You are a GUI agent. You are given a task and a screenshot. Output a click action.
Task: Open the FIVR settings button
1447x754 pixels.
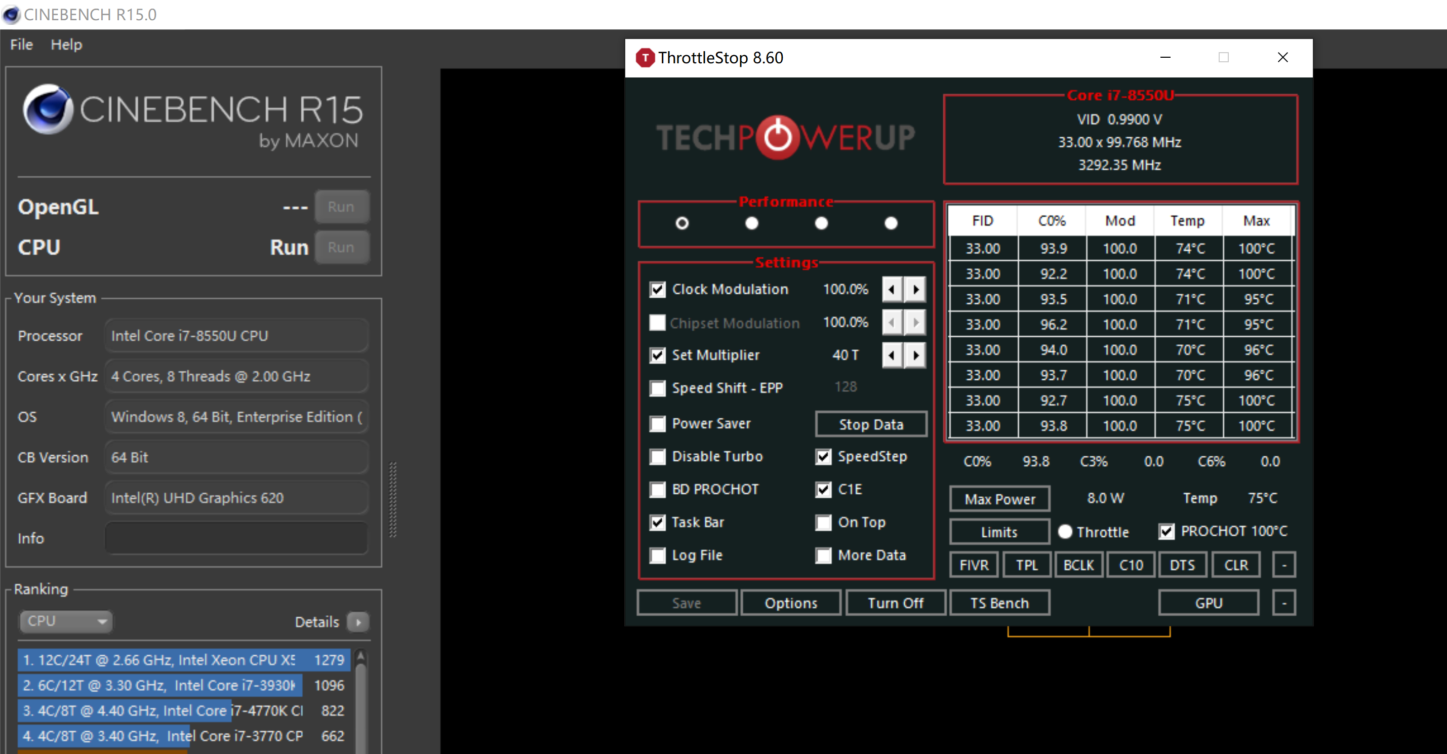(974, 565)
